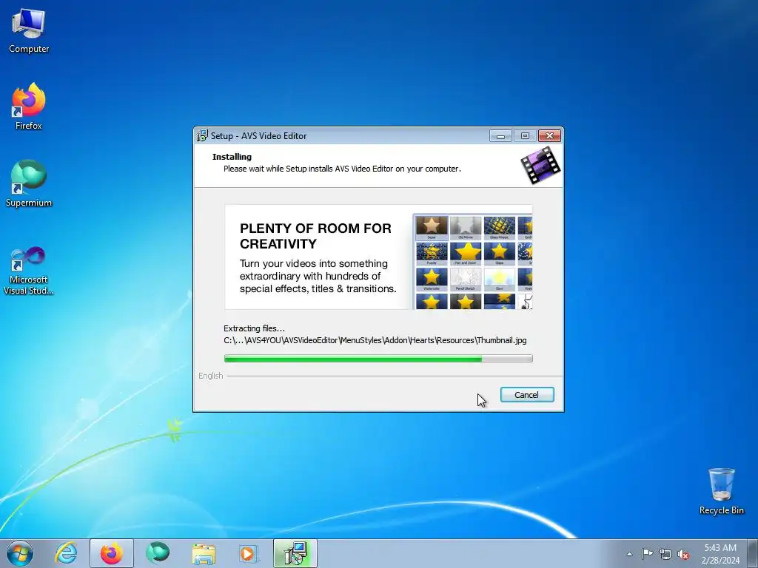Select the Supermium desktop shortcut
The height and width of the screenshot is (568, 758).
click(29, 184)
